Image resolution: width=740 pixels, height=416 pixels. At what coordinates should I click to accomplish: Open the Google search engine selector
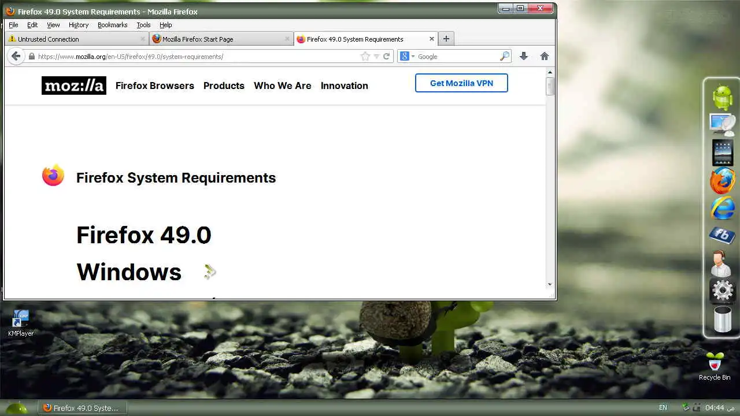click(x=407, y=56)
